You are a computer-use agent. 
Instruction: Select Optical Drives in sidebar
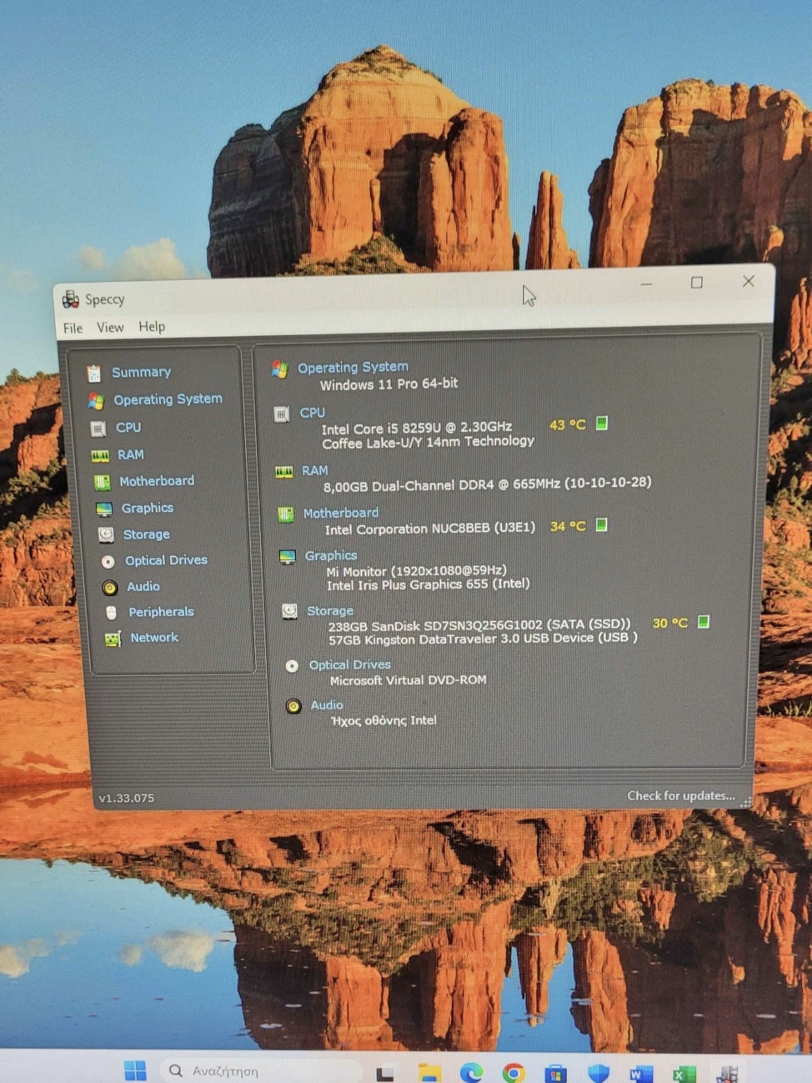(x=166, y=561)
